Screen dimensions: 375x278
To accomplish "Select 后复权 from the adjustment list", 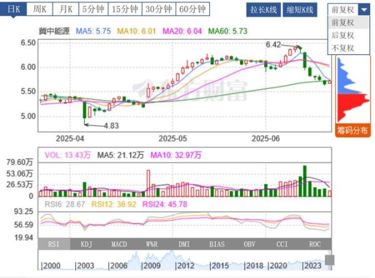I will [x=342, y=35].
